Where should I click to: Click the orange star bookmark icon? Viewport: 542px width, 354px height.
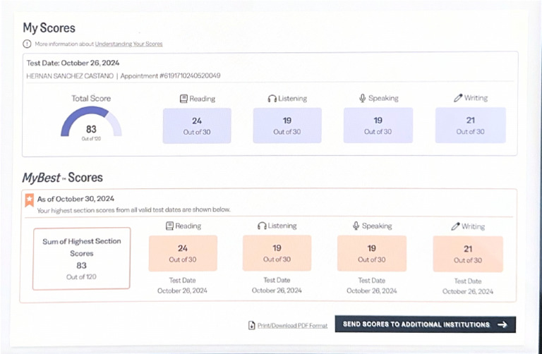(30, 200)
